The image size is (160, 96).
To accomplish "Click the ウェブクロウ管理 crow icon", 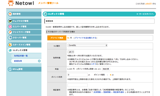I will [x=10, y=21].
